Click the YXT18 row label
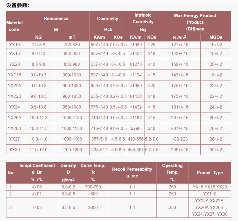The height and width of the screenshot is (221, 238). point(14,75)
